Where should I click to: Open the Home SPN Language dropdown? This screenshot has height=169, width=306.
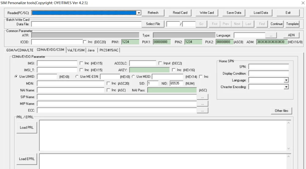[286, 80]
